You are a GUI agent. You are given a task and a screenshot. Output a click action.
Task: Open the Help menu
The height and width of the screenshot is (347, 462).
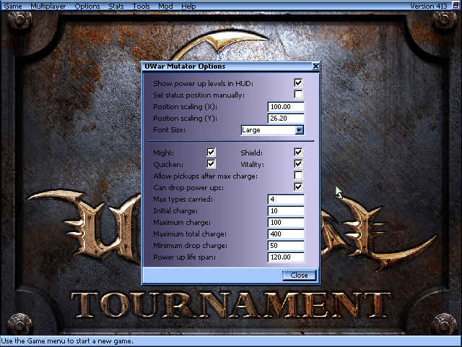click(x=188, y=6)
